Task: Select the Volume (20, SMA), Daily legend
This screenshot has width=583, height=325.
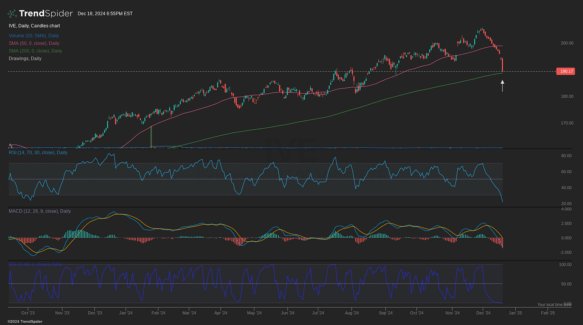Action: (34, 36)
